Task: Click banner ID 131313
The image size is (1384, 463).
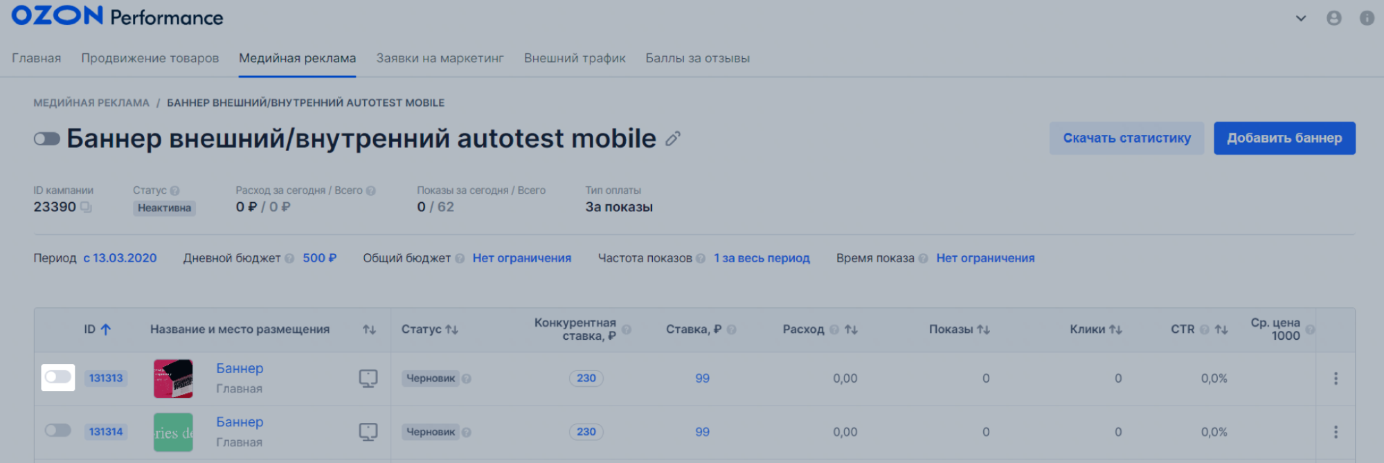Action: click(105, 378)
